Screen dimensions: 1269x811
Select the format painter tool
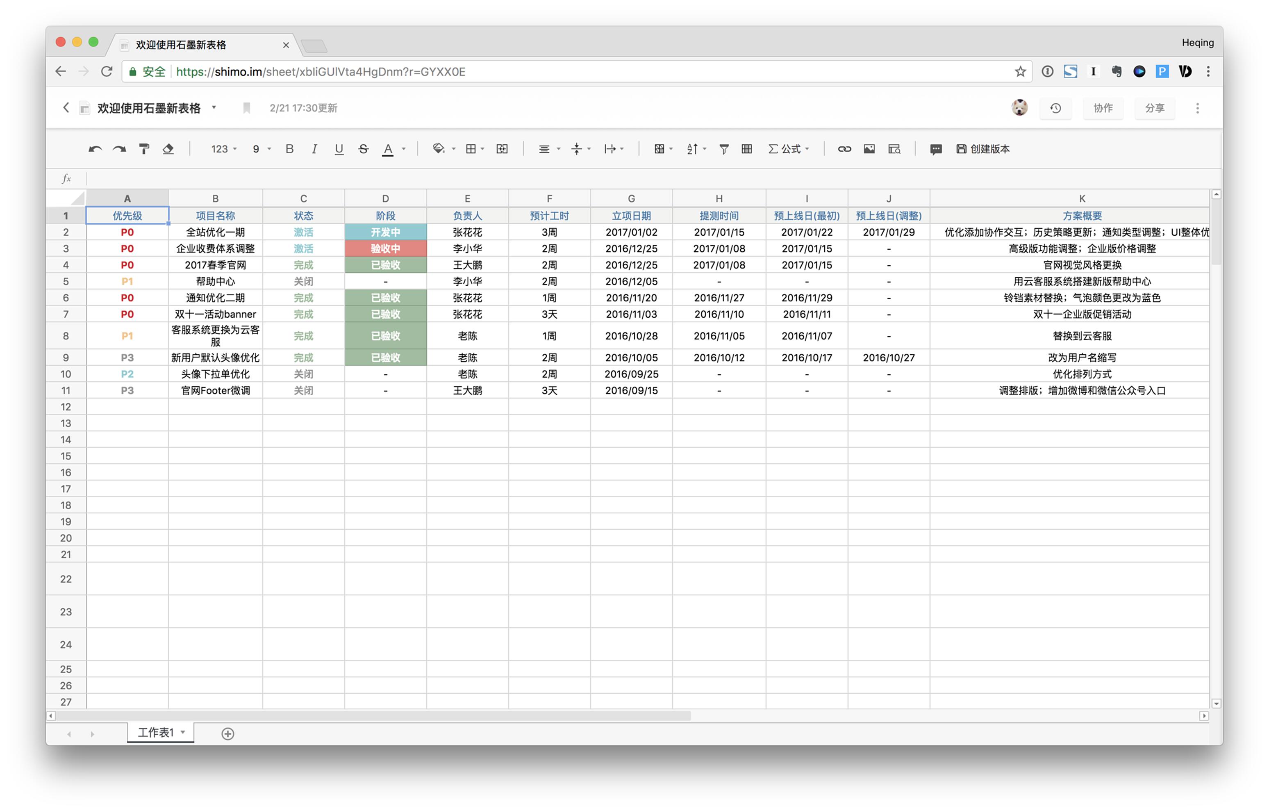click(x=144, y=149)
